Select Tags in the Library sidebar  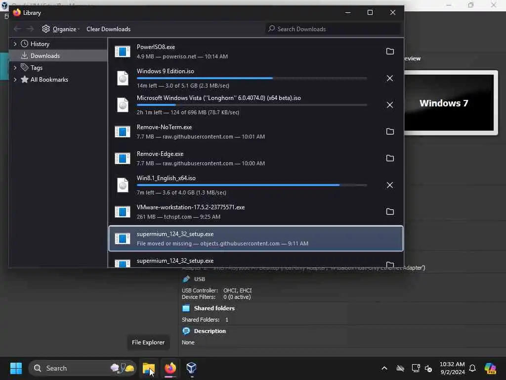36,67
